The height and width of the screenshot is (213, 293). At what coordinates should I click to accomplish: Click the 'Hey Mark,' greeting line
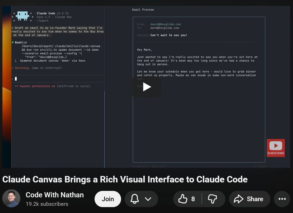144,50
